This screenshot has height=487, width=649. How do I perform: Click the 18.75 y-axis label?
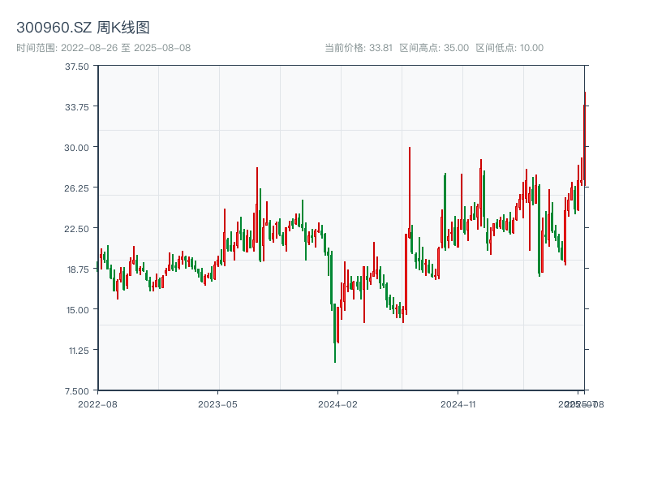pyautogui.click(x=77, y=269)
